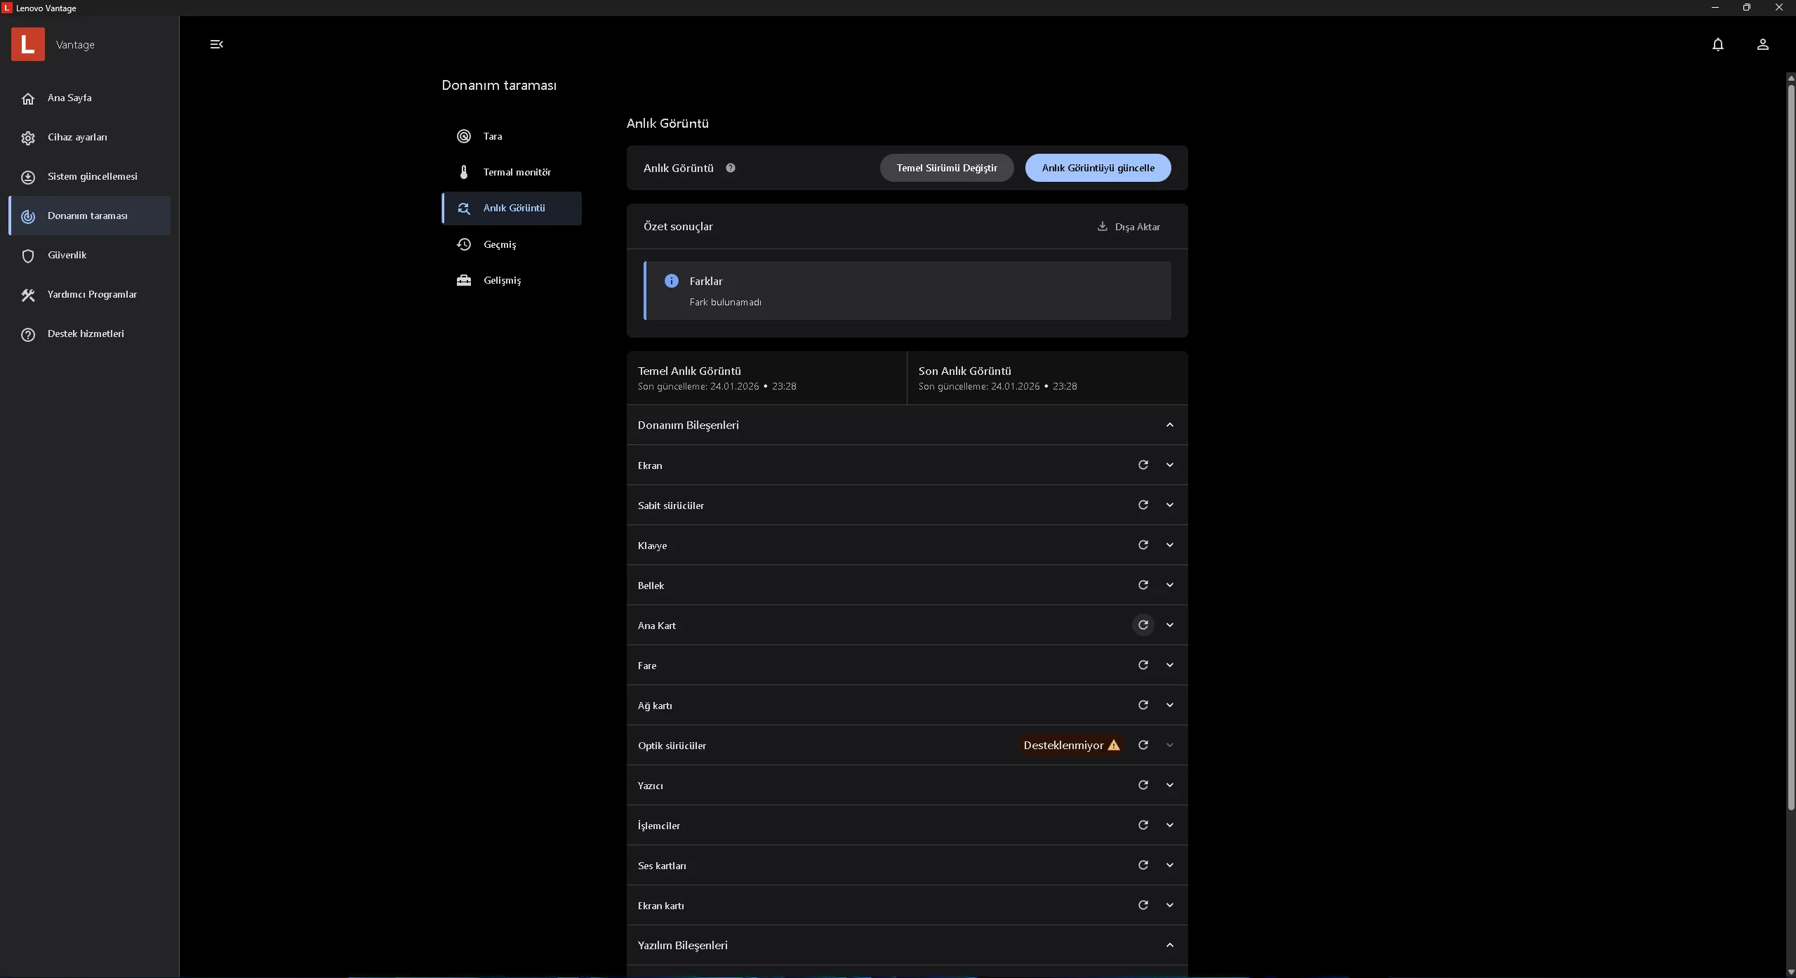The image size is (1796, 978).
Task: Collapse the sidebar with the hamburger icon
Action: 216,44
